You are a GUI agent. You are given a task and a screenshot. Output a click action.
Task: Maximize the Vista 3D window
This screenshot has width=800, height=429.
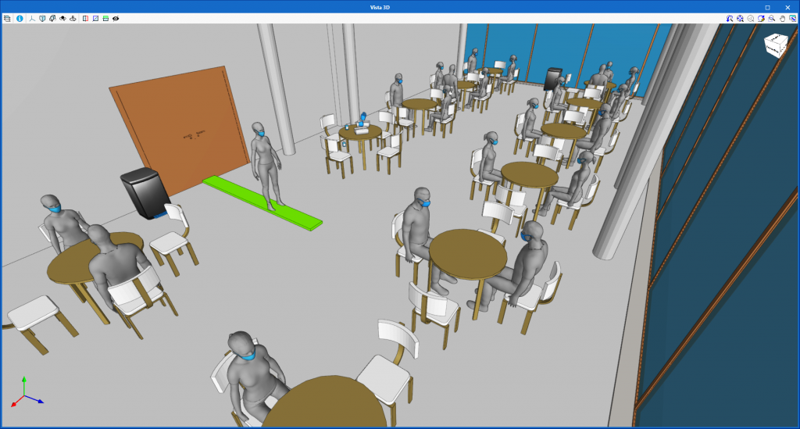pos(767,7)
